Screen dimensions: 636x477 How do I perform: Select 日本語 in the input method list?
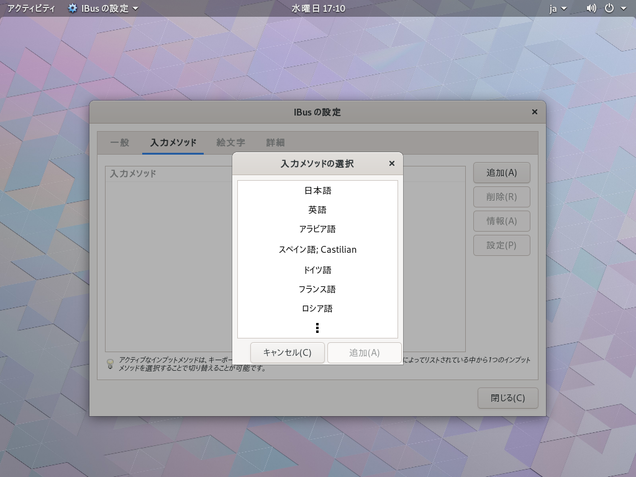[317, 190]
